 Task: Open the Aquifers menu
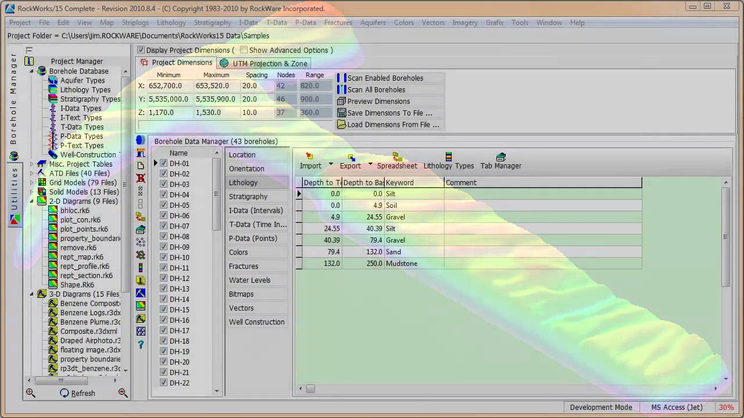[373, 22]
